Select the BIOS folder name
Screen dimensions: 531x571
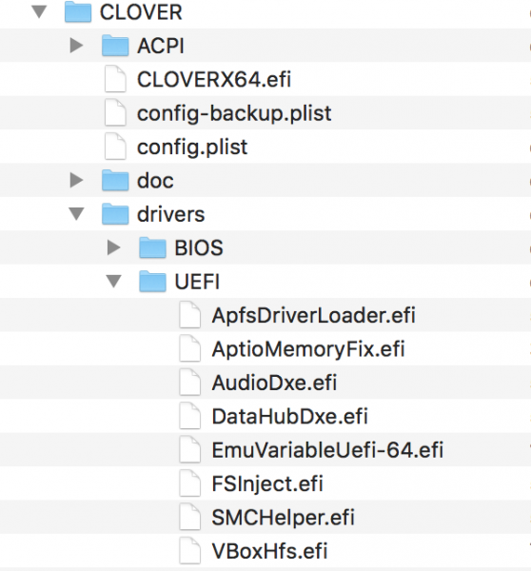click(x=199, y=248)
